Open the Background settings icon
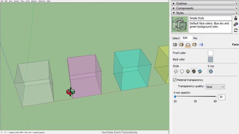 188,45
